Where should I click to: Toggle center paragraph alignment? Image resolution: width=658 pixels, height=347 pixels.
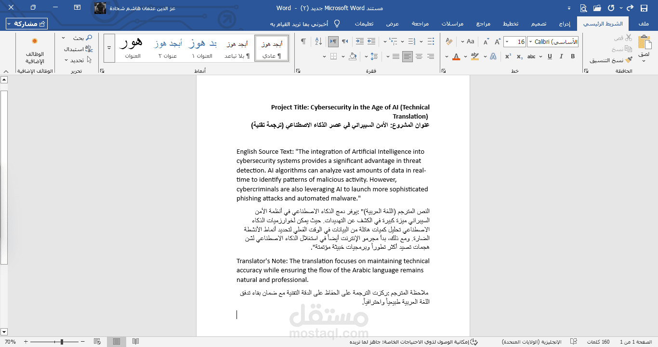coord(420,56)
